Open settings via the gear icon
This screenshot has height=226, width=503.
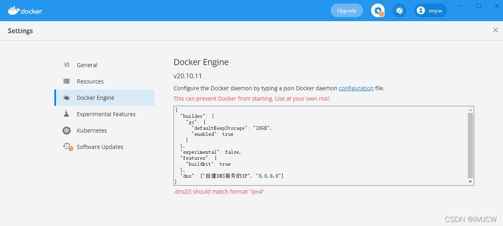378,10
